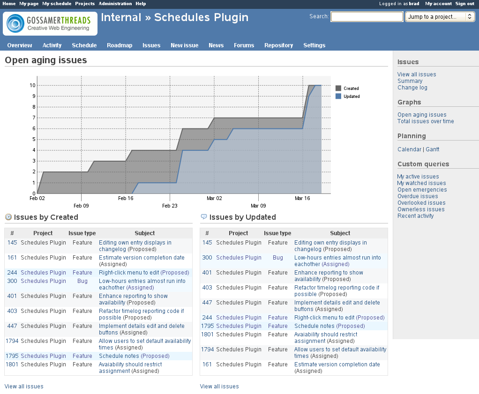Viewport: 479px width, 394px height.
Task: Open the My active issues query
Action: coord(418,177)
